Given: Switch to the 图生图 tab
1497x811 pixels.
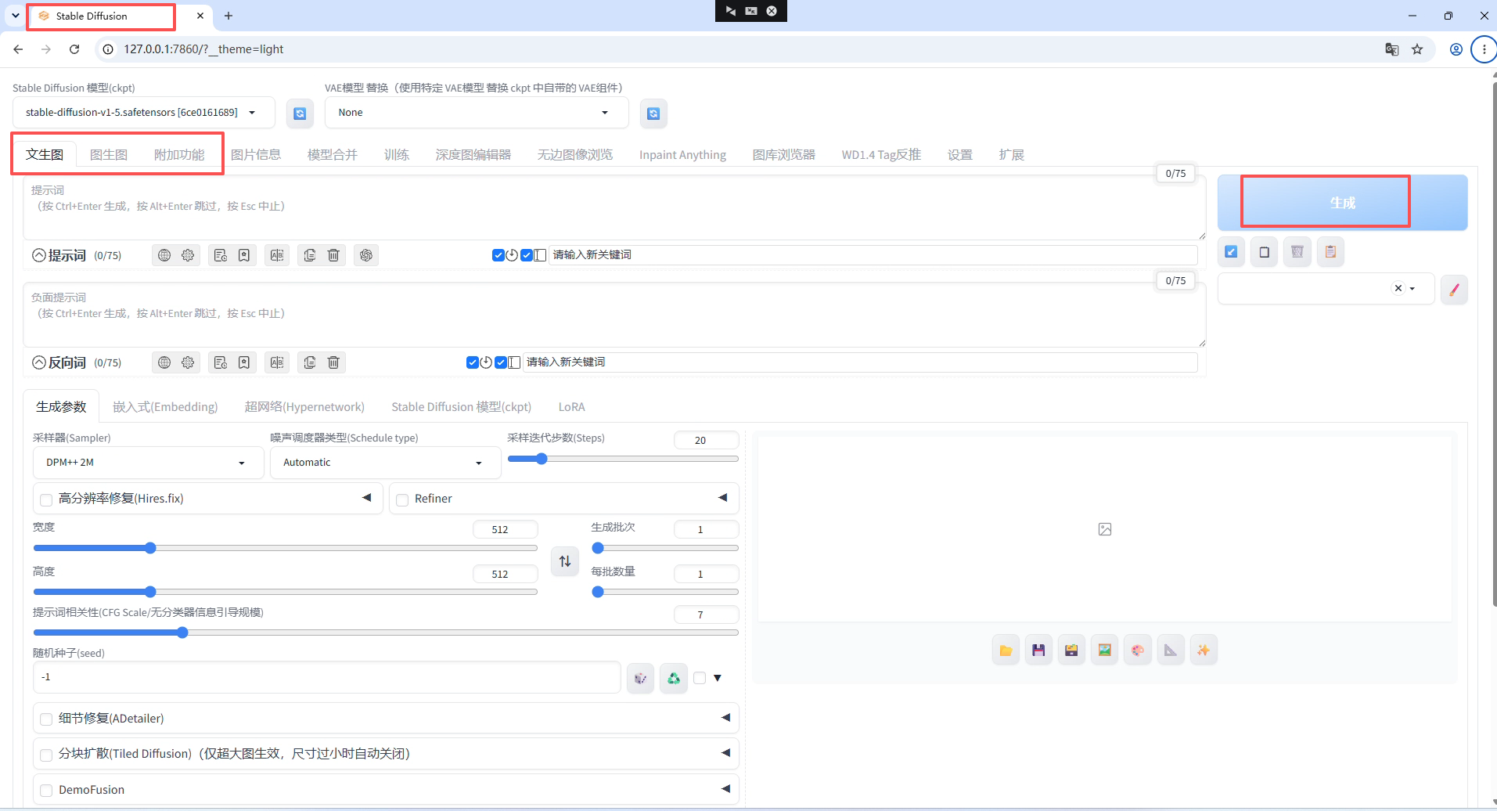Looking at the screenshot, I should [x=109, y=155].
